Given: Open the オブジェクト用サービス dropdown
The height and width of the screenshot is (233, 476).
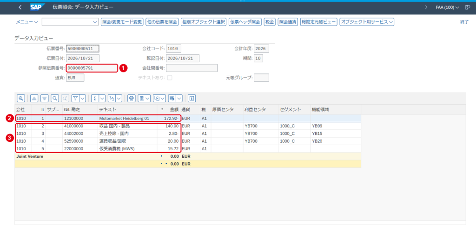Looking at the screenshot, I should 367,22.
